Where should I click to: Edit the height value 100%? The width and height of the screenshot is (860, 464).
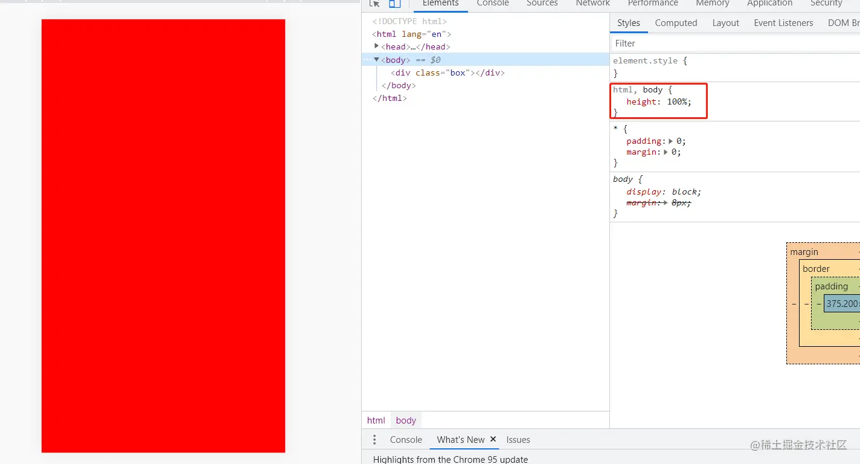coord(678,101)
